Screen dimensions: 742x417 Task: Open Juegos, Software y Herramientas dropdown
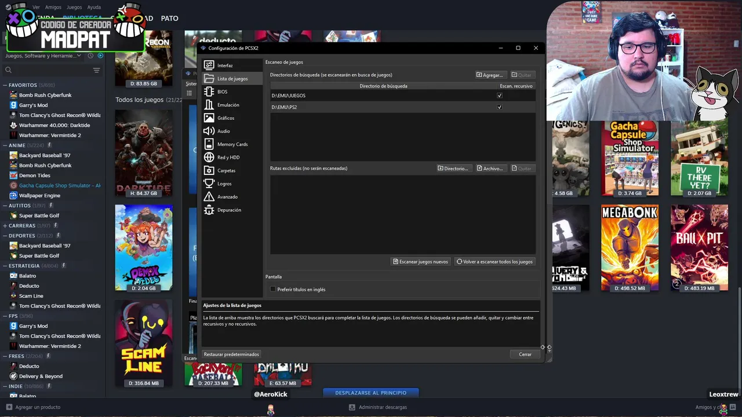pyautogui.click(x=43, y=56)
